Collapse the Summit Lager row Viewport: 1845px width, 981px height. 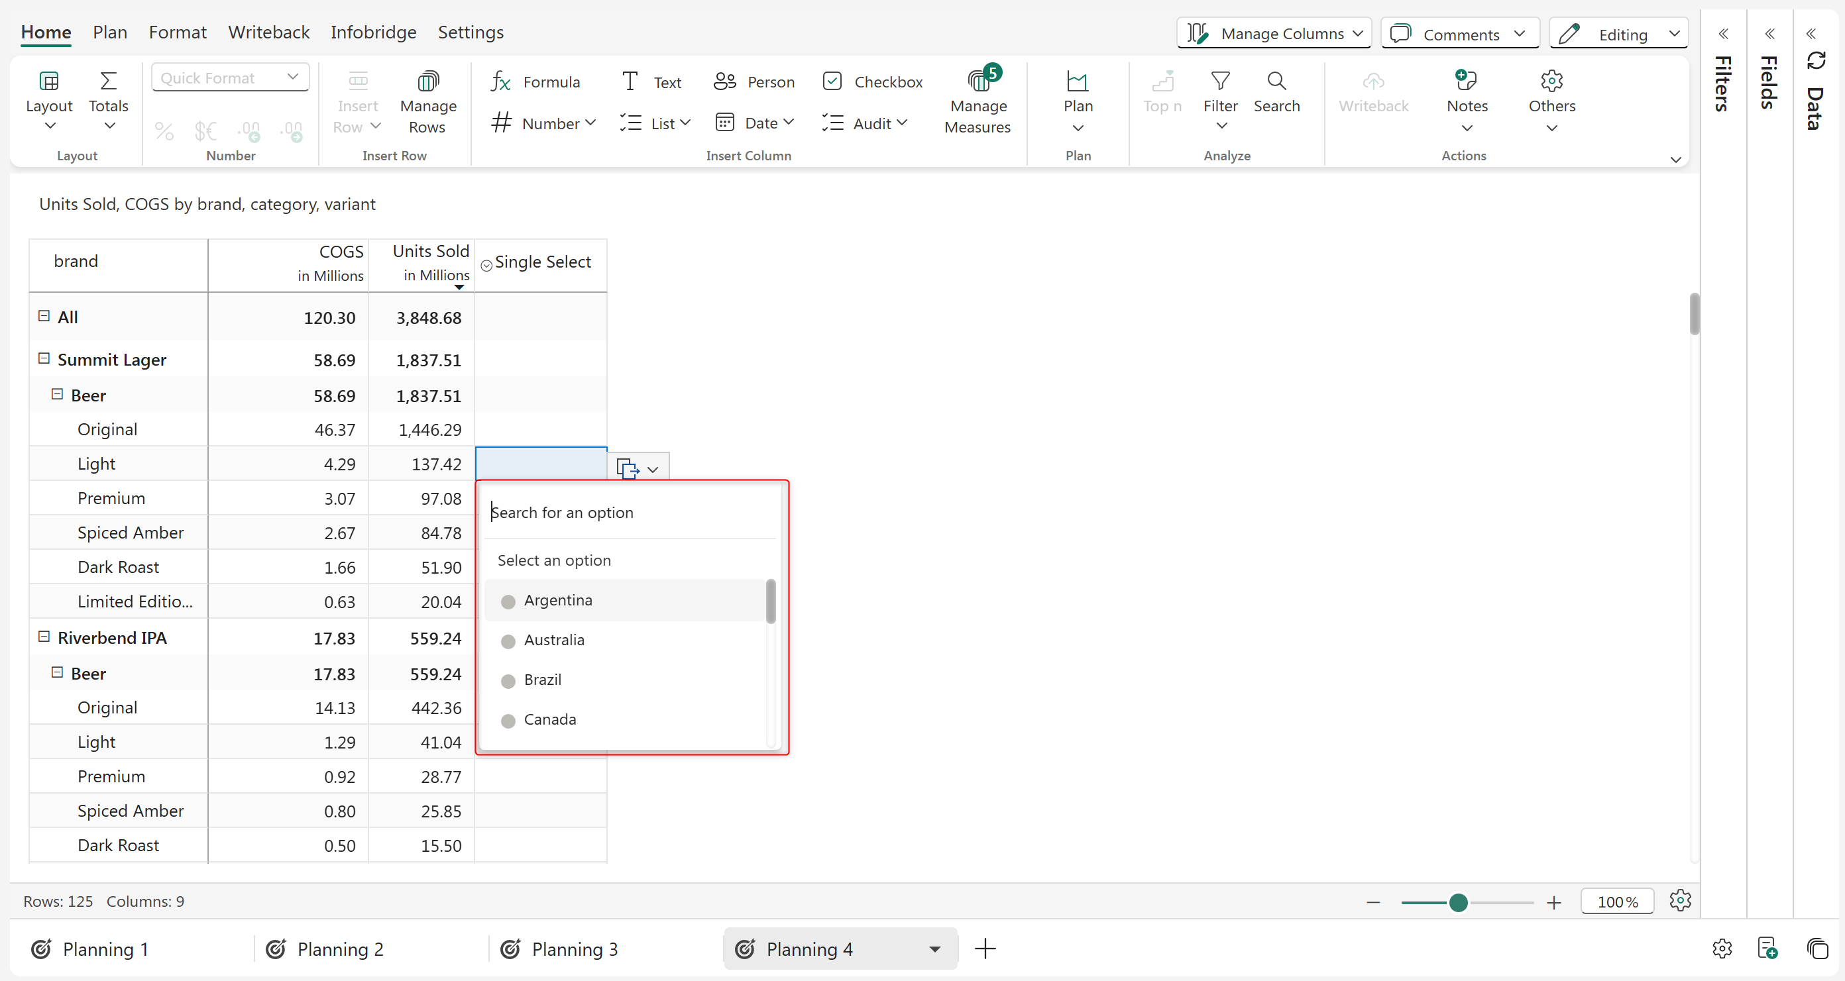pos(44,358)
